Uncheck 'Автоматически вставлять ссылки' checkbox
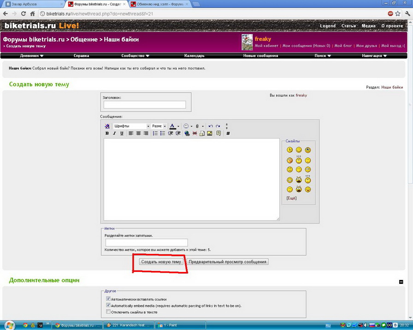 pos(108,299)
